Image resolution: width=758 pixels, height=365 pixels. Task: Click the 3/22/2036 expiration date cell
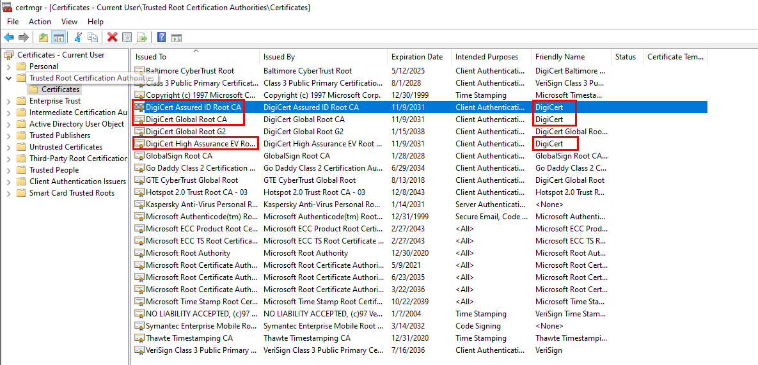(408, 290)
